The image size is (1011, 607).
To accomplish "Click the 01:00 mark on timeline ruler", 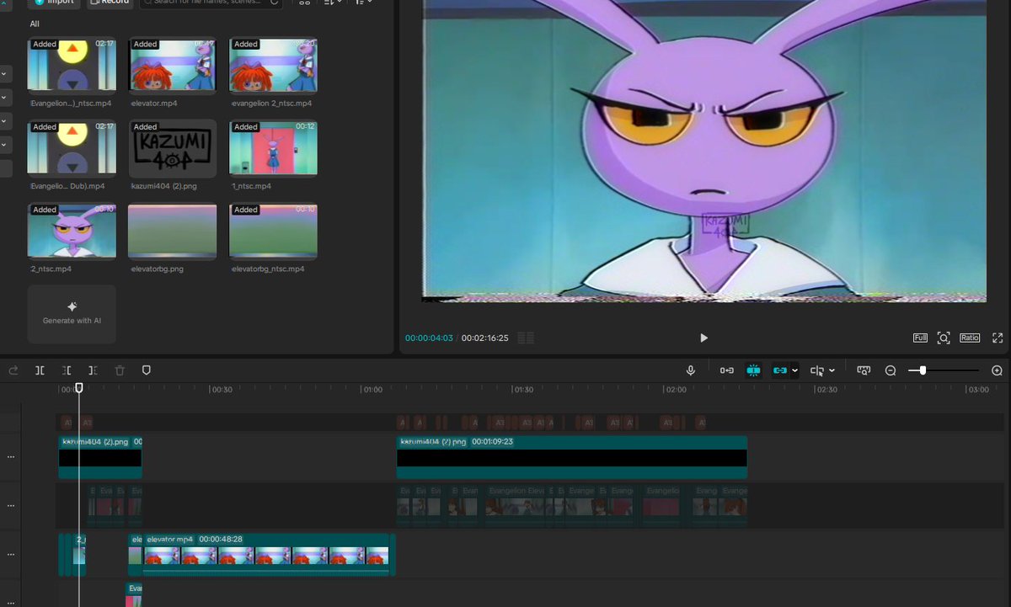I will (x=372, y=390).
